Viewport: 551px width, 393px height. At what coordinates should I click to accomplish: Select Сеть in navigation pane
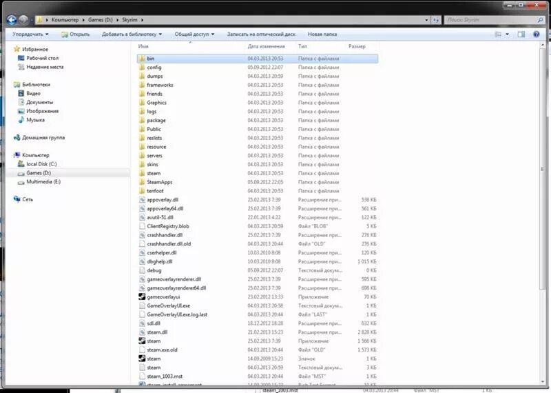click(x=28, y=199)
